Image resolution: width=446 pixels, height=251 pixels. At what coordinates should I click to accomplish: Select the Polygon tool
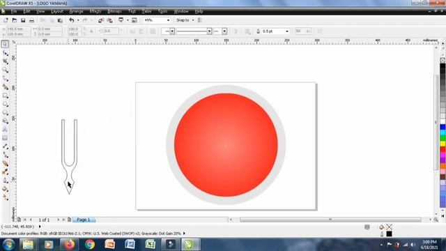(x=5, y=112)
